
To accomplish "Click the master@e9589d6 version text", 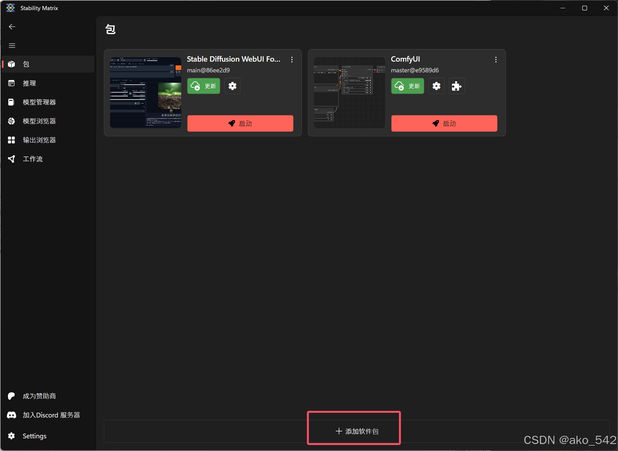I will (x=415, y=70).
